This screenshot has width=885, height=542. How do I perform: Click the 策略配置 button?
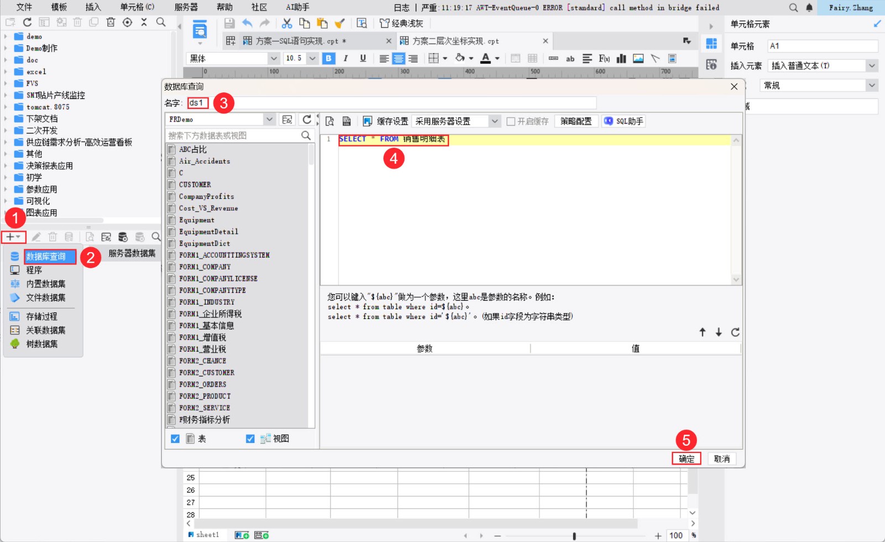coord(576,121)
